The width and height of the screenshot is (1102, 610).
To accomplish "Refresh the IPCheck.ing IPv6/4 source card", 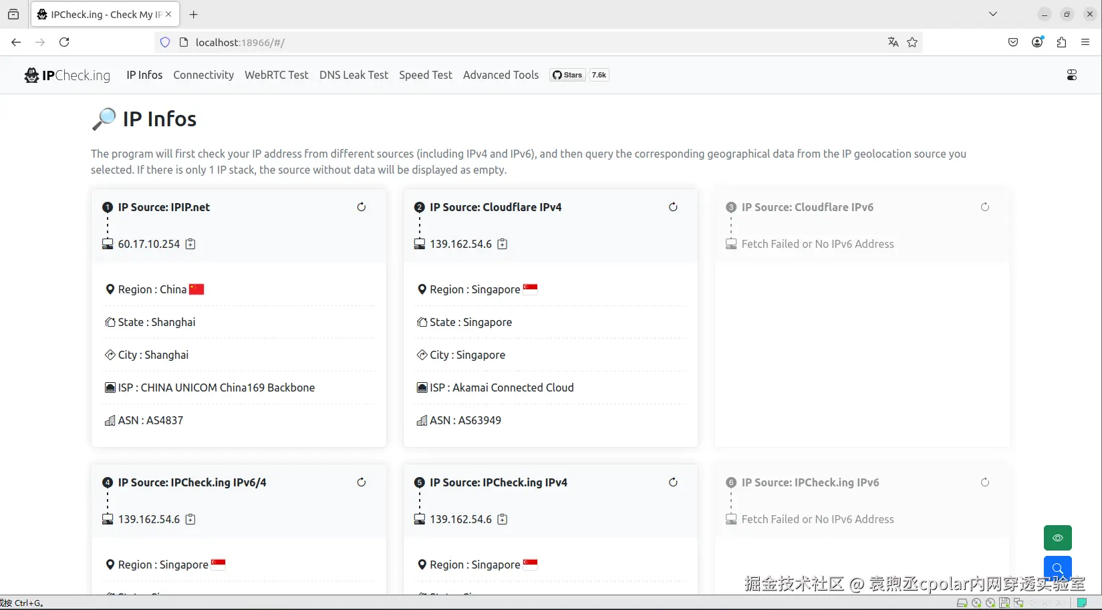I will [x=362, y=482].
